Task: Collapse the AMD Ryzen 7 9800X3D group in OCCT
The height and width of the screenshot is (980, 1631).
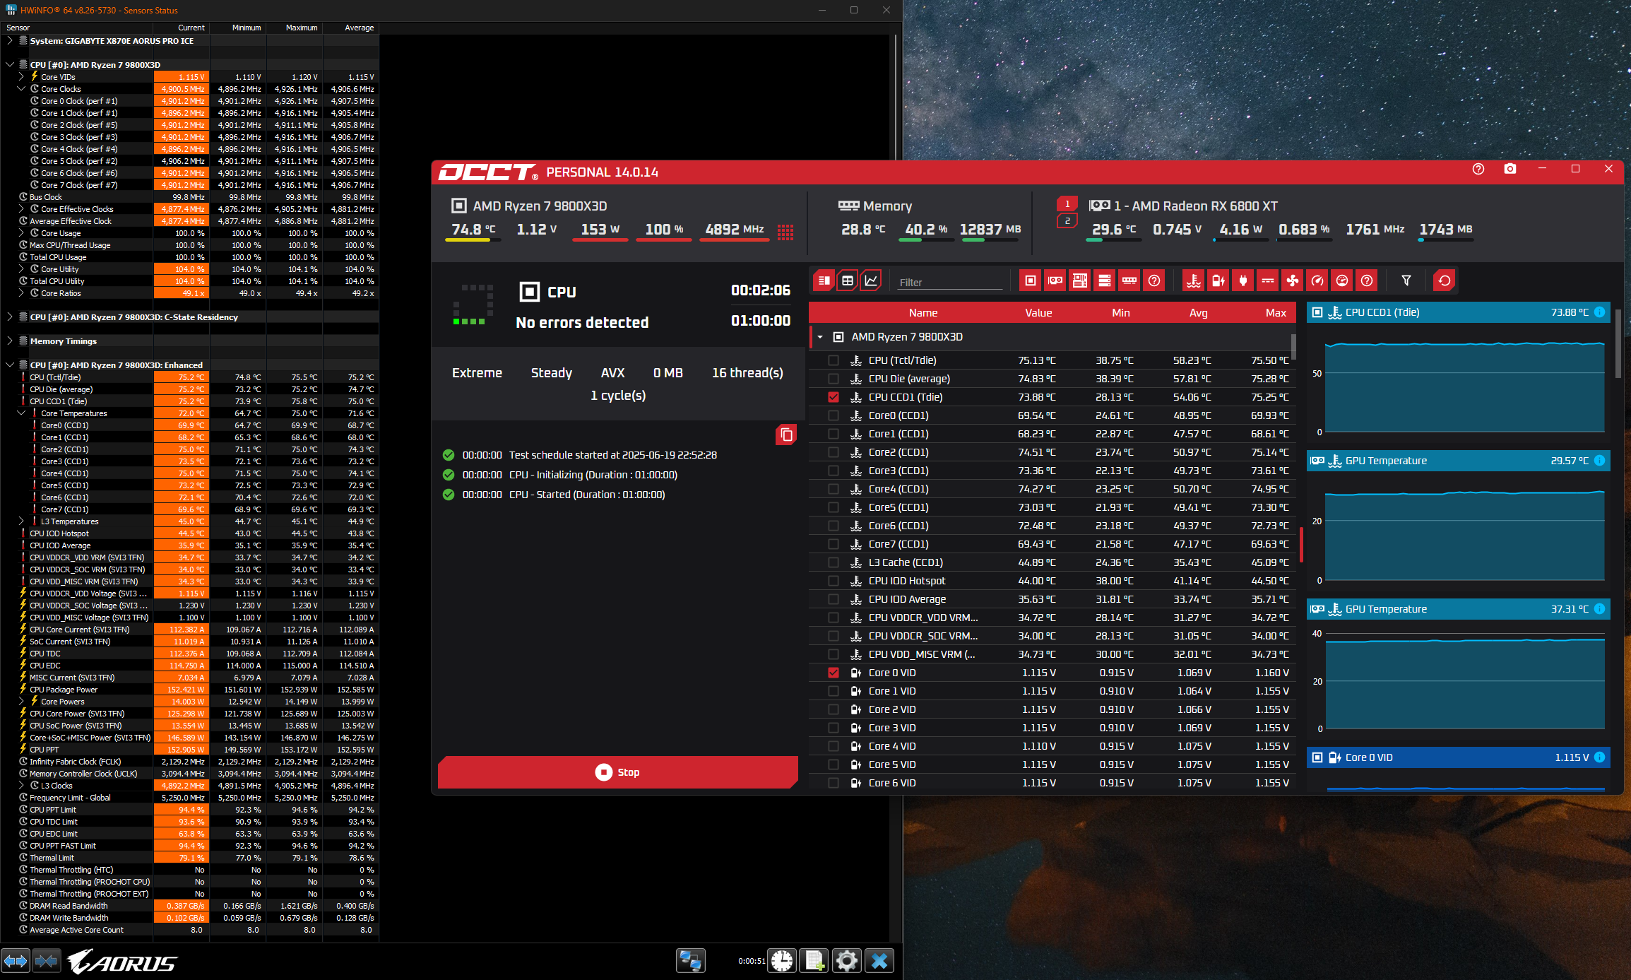Action: click(x=820, y=337)
